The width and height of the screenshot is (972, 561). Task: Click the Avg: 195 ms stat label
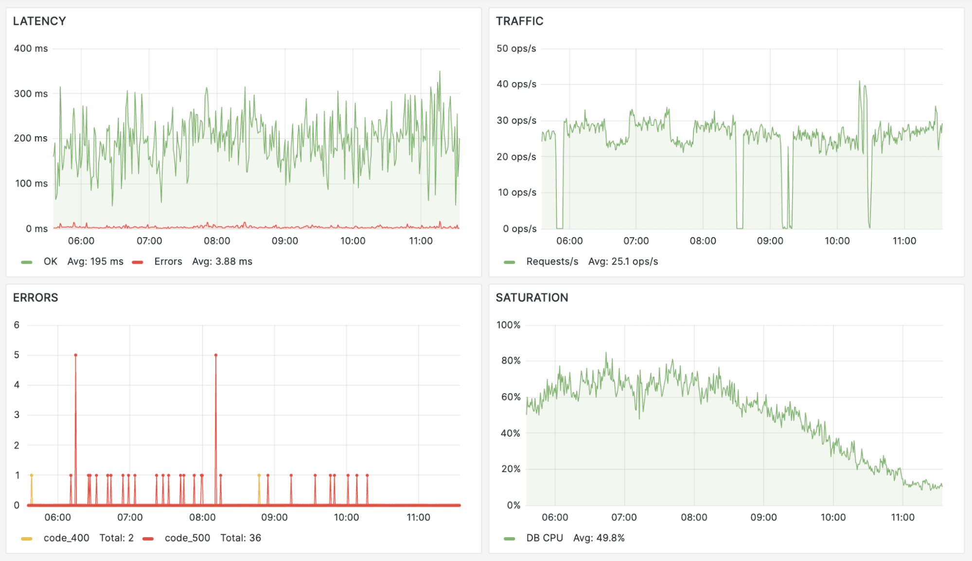(95, 261)
